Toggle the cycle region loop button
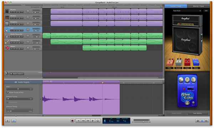 coord(98,121)
